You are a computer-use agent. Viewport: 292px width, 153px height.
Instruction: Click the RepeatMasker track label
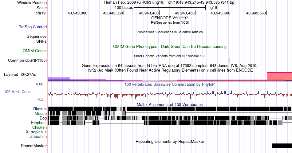34,146
